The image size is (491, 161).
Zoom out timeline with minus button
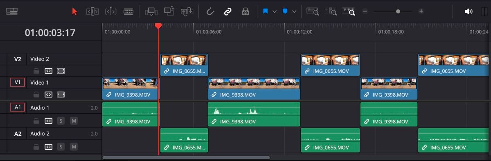[365, 11]
